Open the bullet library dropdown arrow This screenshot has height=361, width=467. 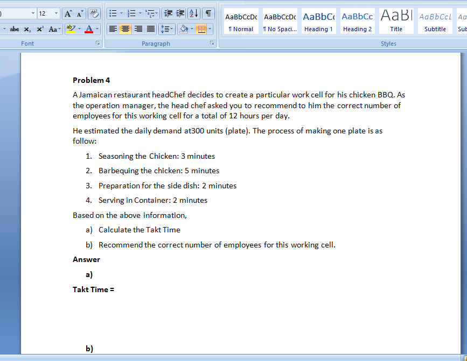[x=121, y=13]
